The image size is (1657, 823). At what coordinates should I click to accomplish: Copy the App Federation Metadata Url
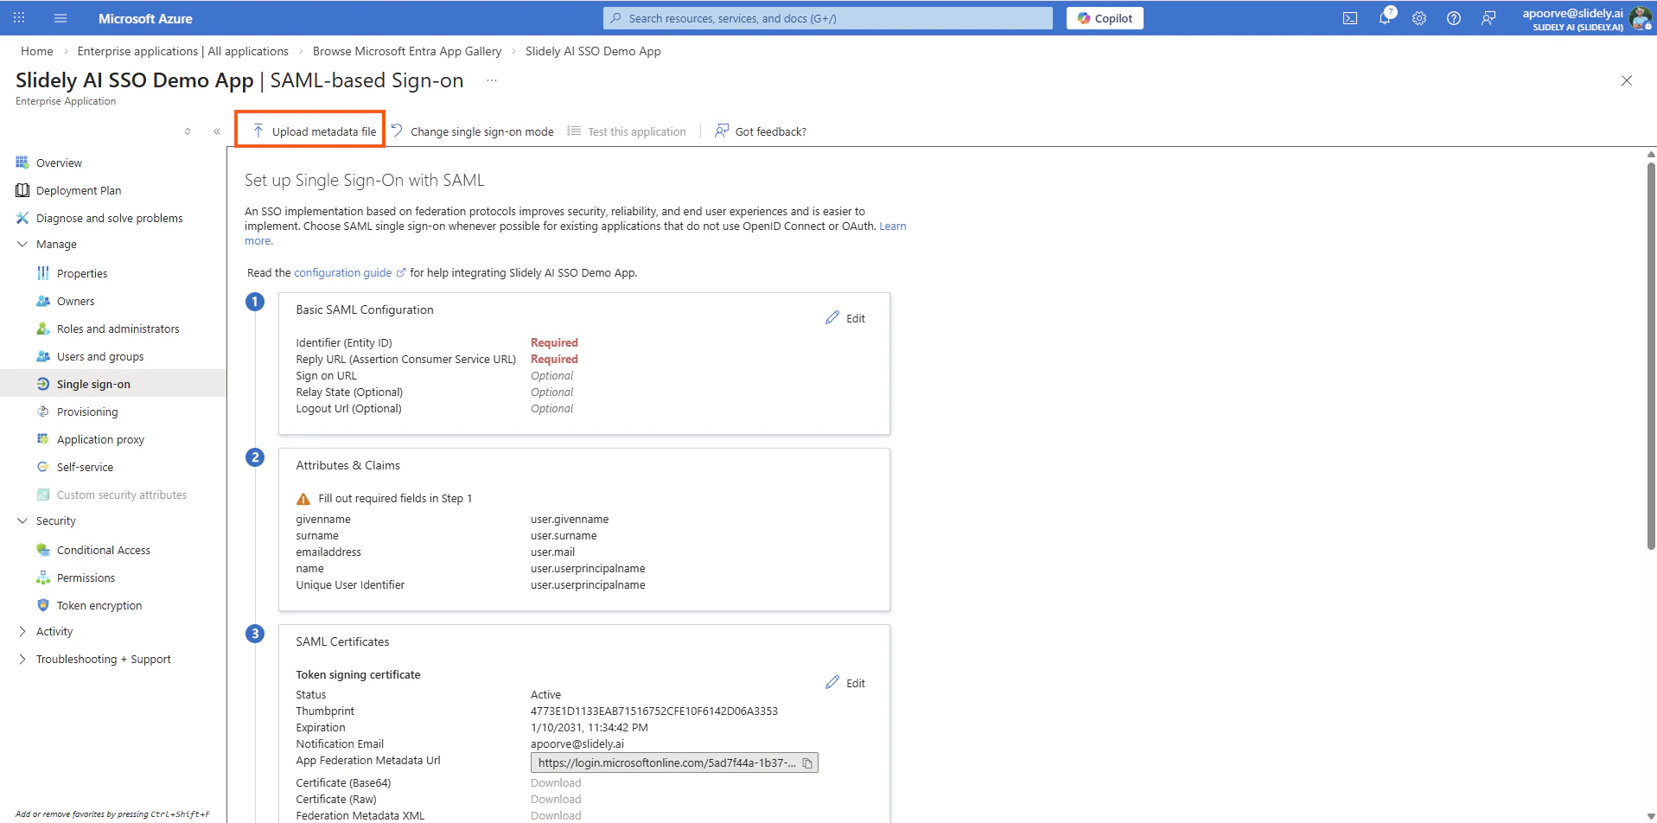click(x=807, y=762)
